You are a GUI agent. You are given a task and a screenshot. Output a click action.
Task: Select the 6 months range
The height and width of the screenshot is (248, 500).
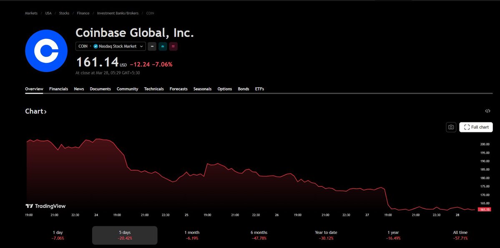coord(259,235)
